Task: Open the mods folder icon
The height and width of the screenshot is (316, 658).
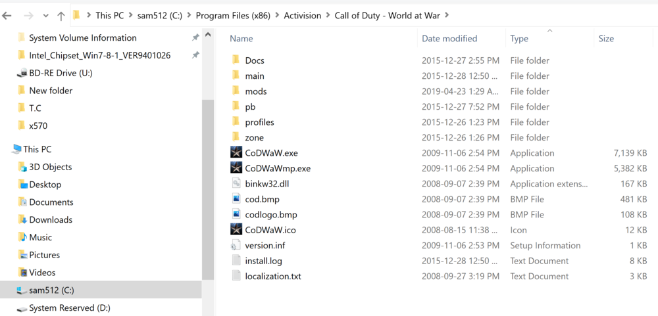Action: coord(236,91)
